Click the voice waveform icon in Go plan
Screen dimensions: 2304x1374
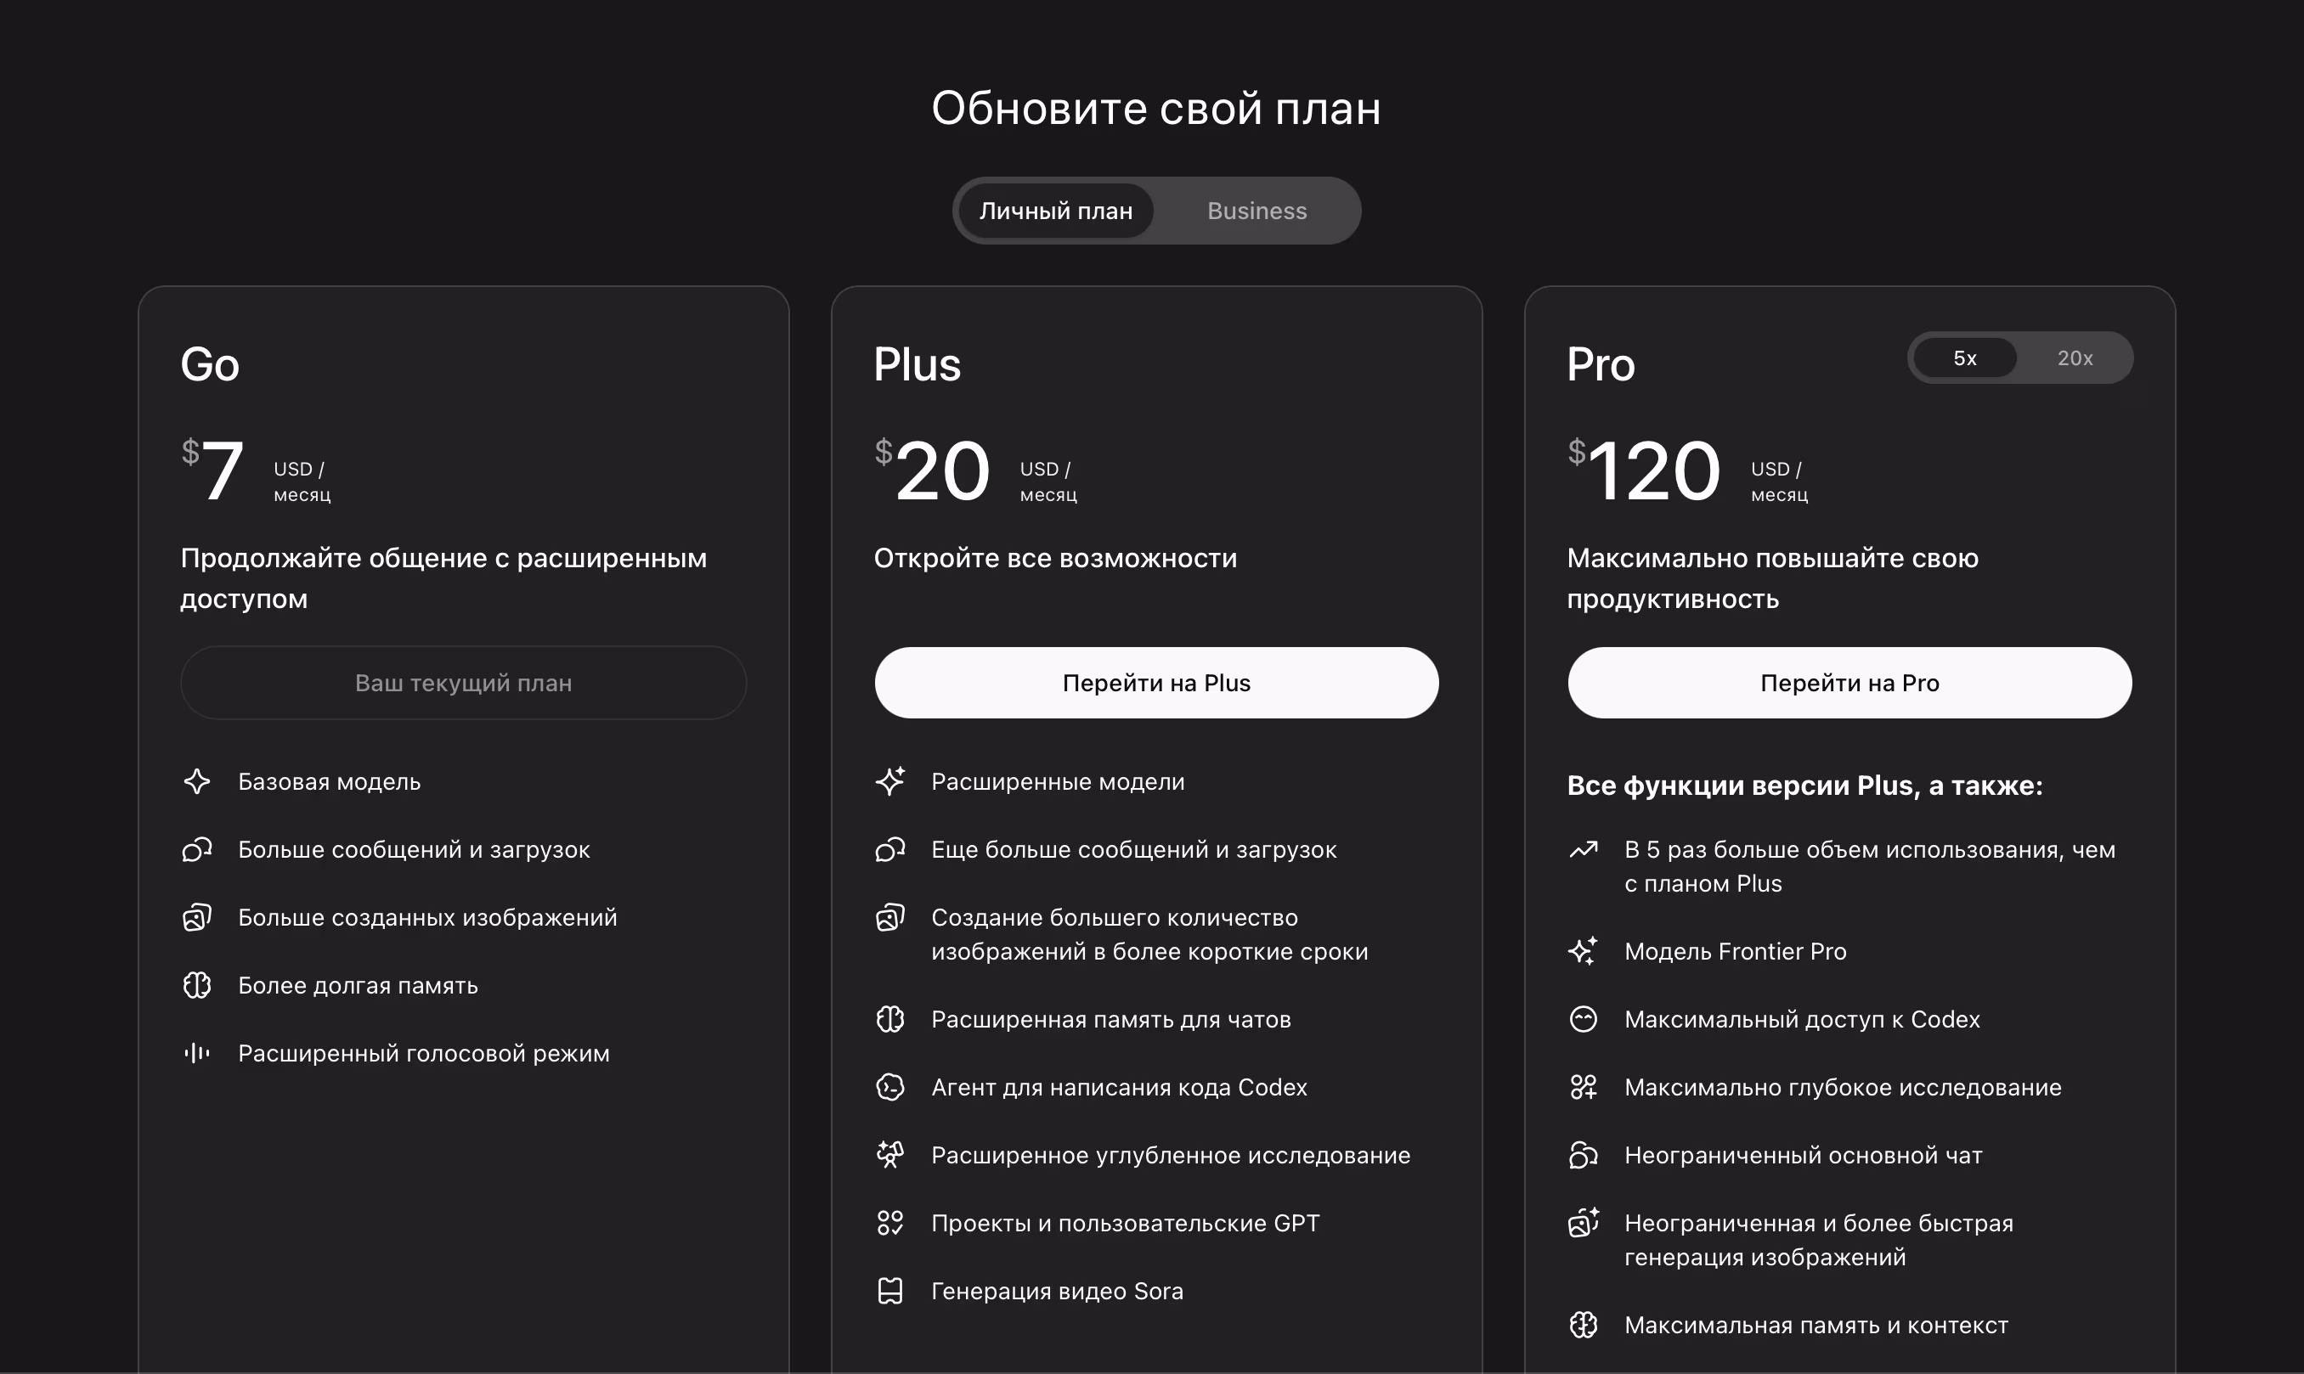(x=196, y=1053)
